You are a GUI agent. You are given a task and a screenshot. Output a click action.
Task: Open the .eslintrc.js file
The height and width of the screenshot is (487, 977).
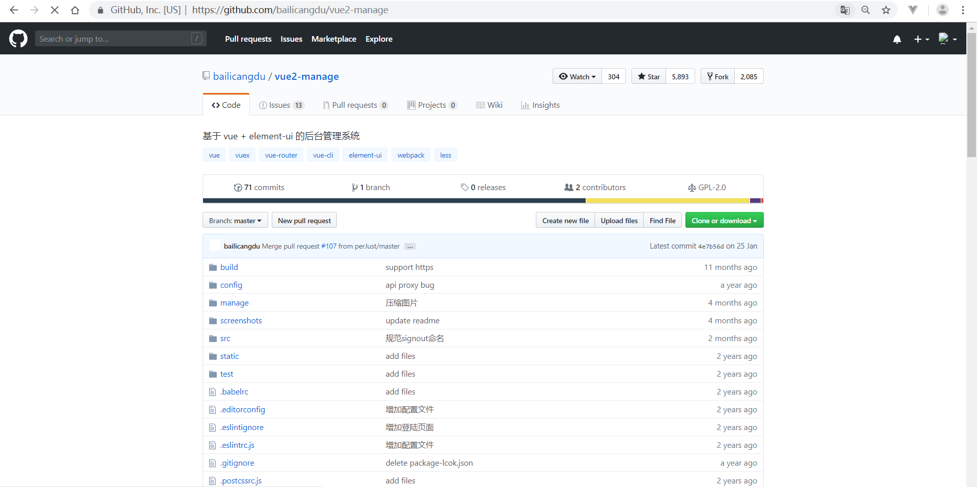click(237, 445)
